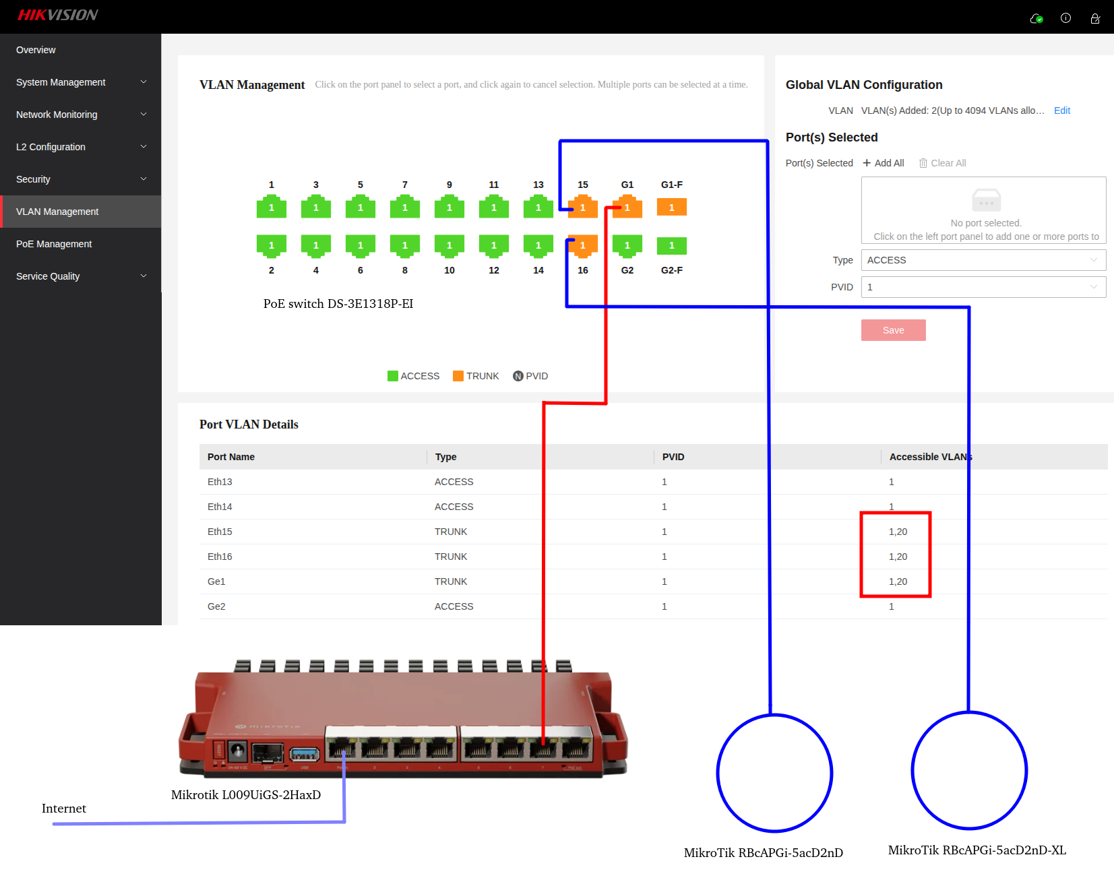1114x884 pixels.
Task: Click the Eth13 port name cell
Action: [220, 482]
